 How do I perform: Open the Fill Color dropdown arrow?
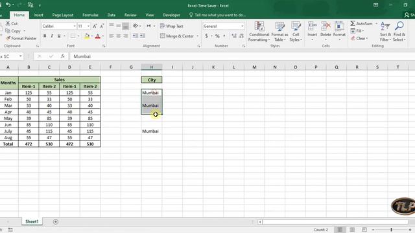coord(92,36)
